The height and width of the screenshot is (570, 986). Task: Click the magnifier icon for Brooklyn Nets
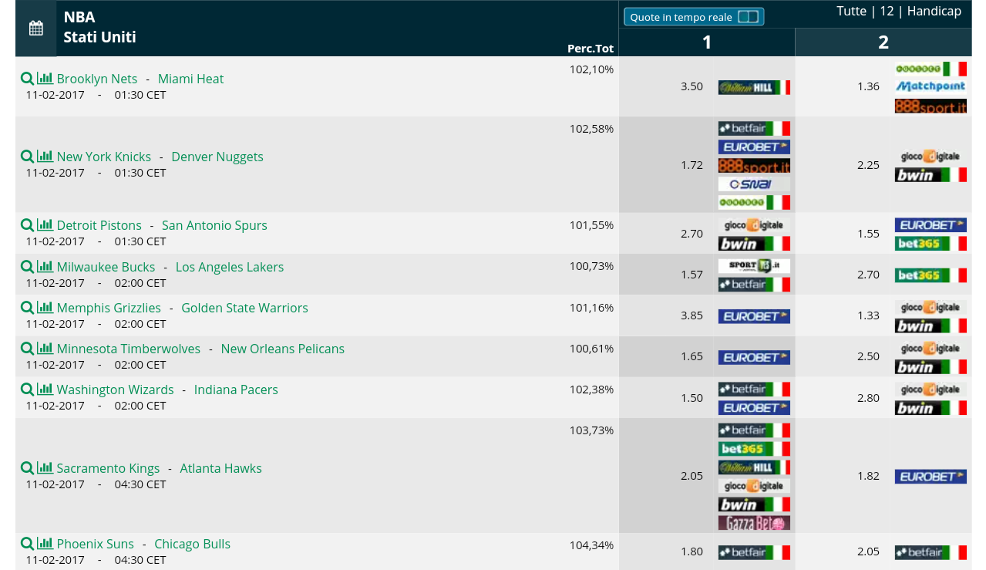click(x=27, y=79)
